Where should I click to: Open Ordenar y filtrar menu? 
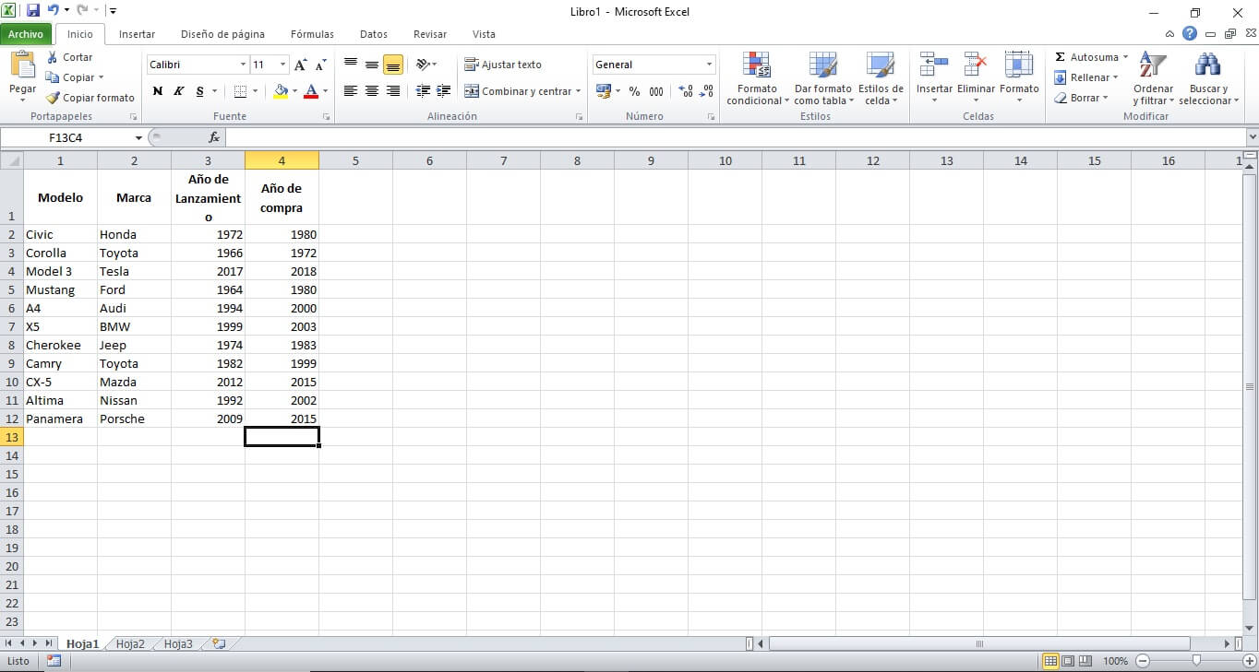pyautogui.click(x=1153, y=78)
